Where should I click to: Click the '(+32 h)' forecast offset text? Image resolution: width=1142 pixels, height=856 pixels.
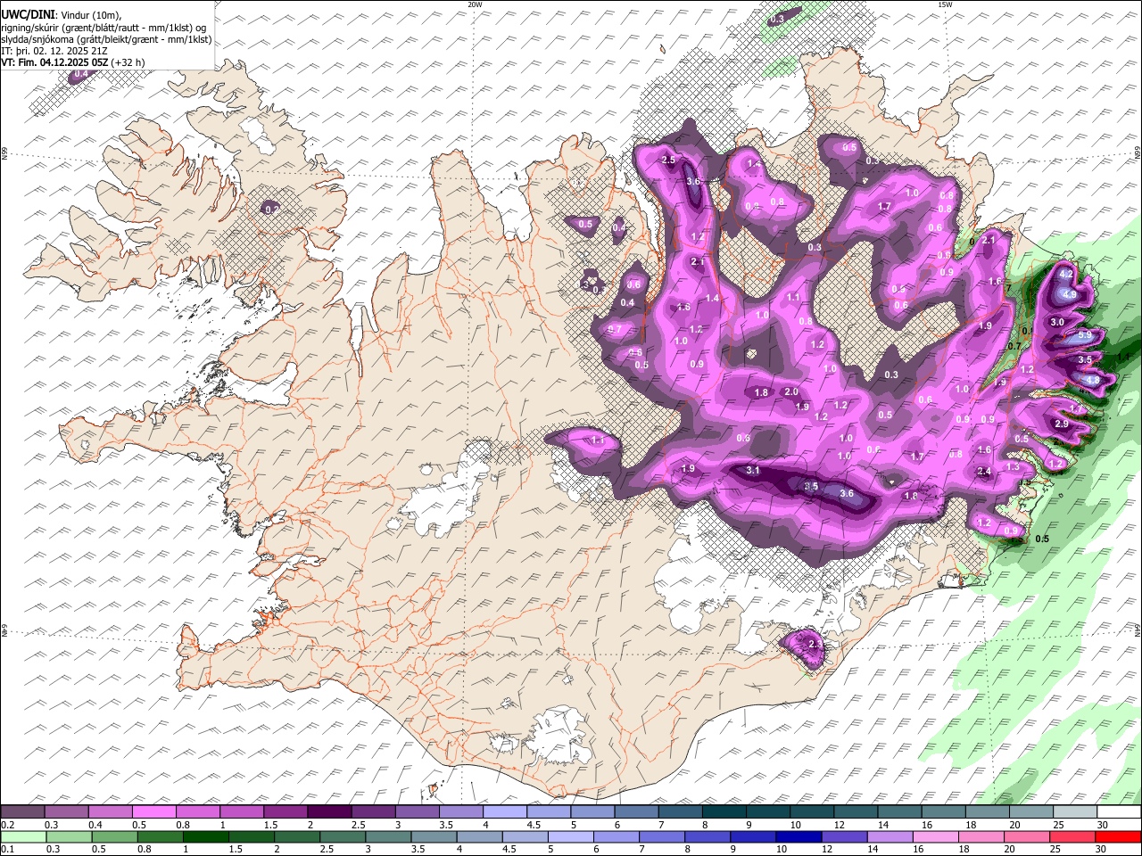pos(128,62)
